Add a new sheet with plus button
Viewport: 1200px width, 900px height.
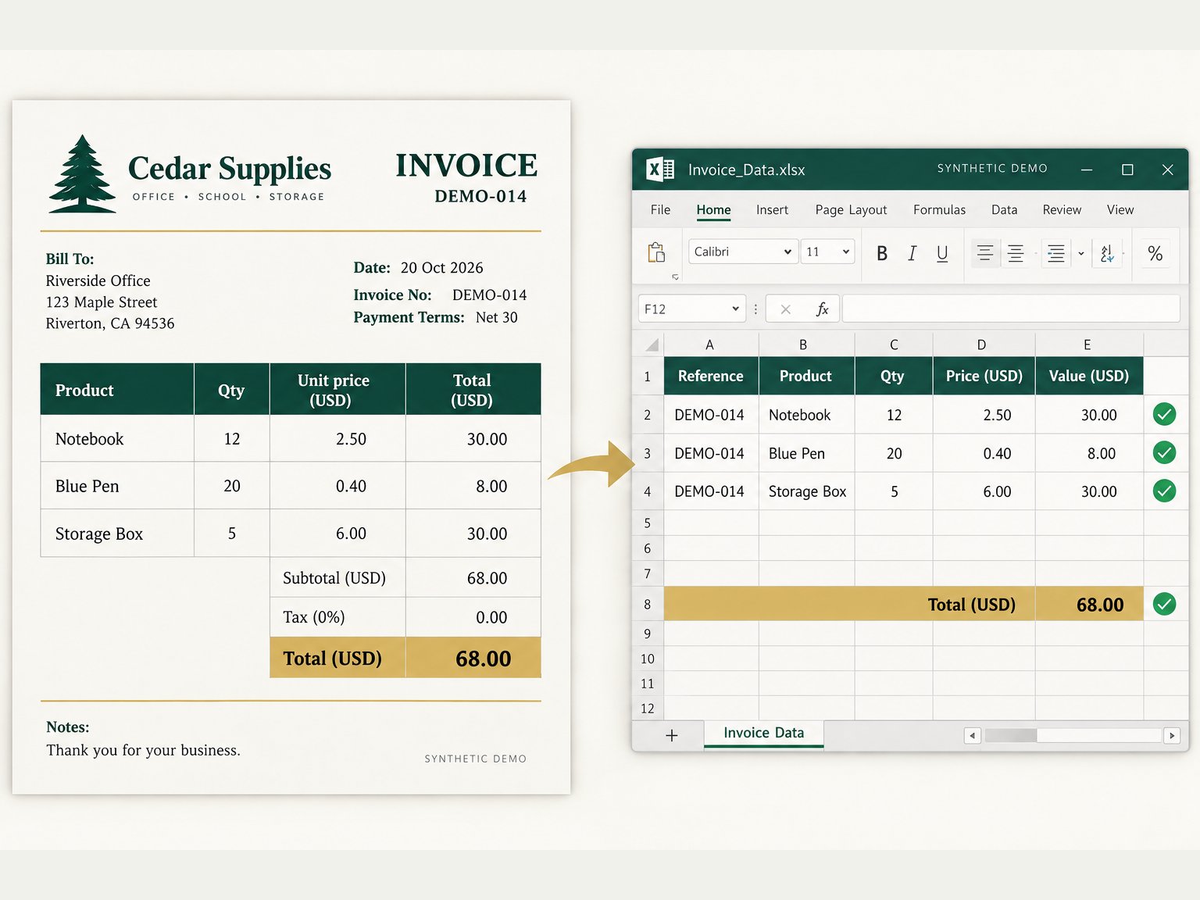[x=671, y=735]
